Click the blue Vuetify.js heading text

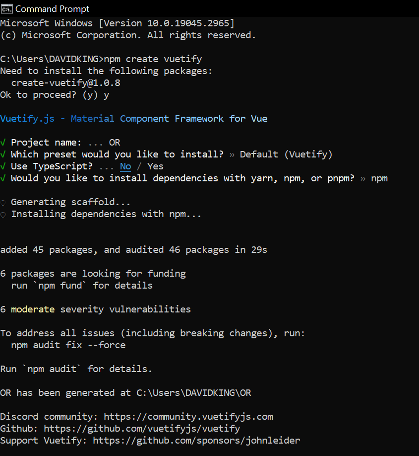134,119
